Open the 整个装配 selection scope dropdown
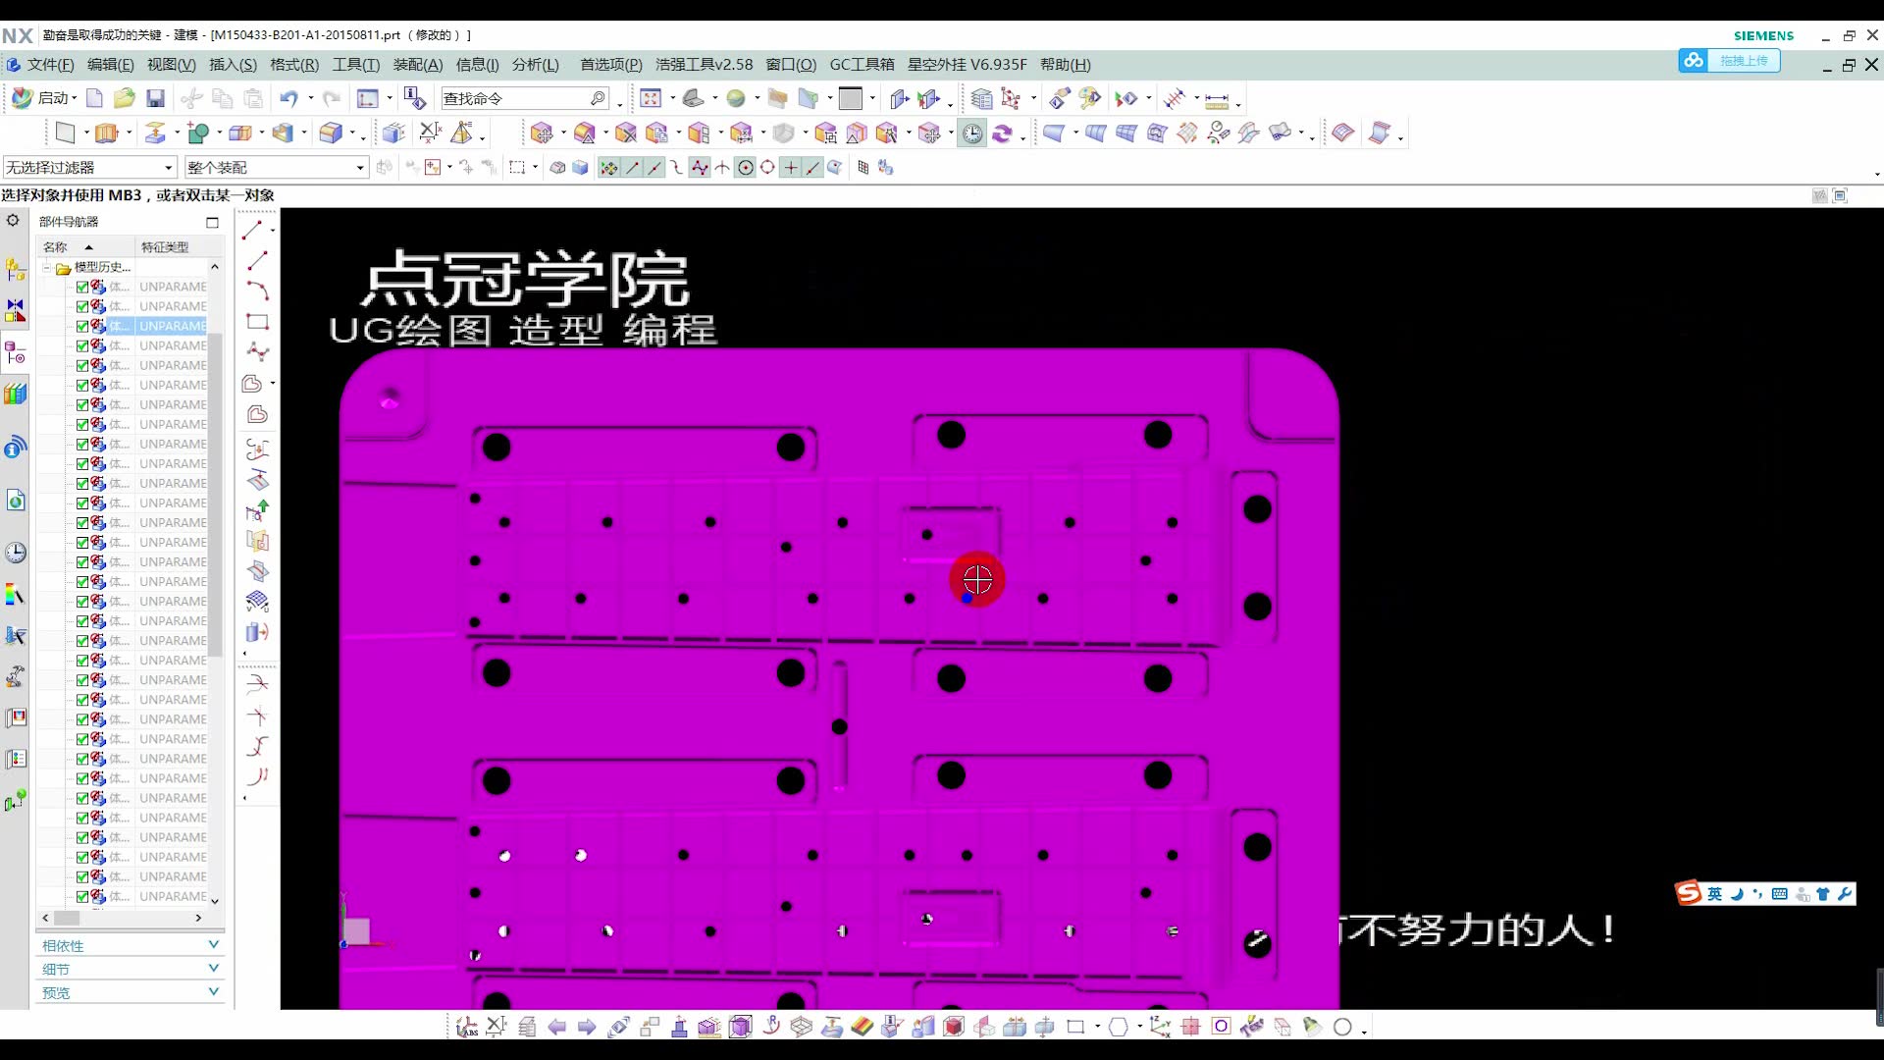Image resolution: width=1884 pixels, height=1060 pixels. point(358,167)
